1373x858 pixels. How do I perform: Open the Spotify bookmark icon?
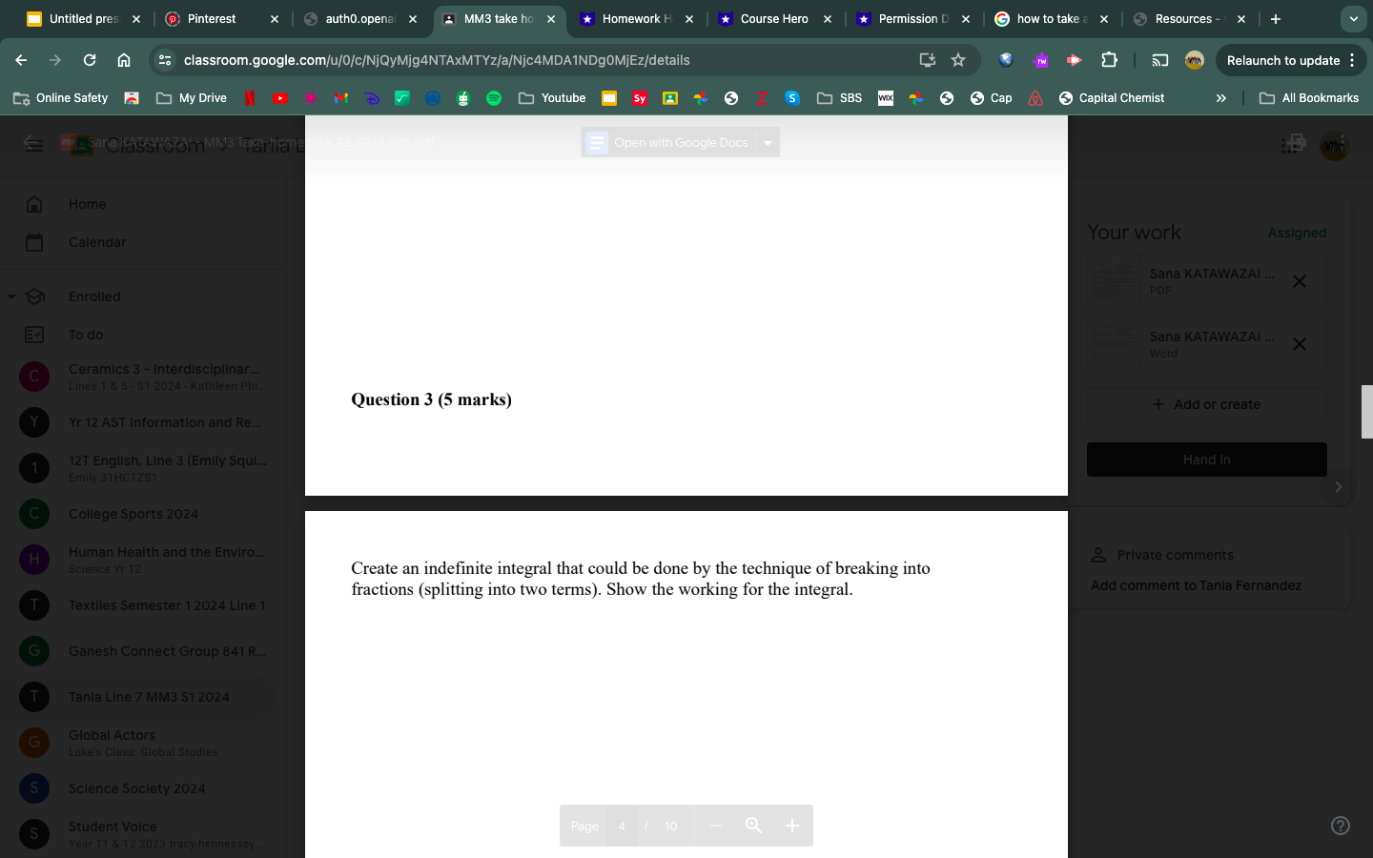tap(494, 97)
